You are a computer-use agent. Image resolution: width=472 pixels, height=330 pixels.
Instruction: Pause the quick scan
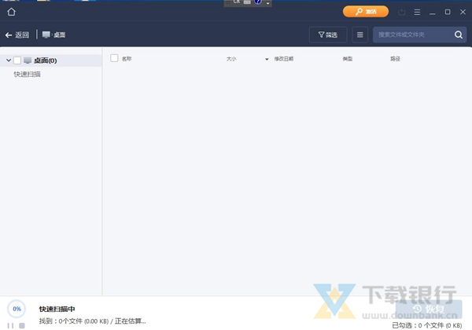[x=10, y=325]
